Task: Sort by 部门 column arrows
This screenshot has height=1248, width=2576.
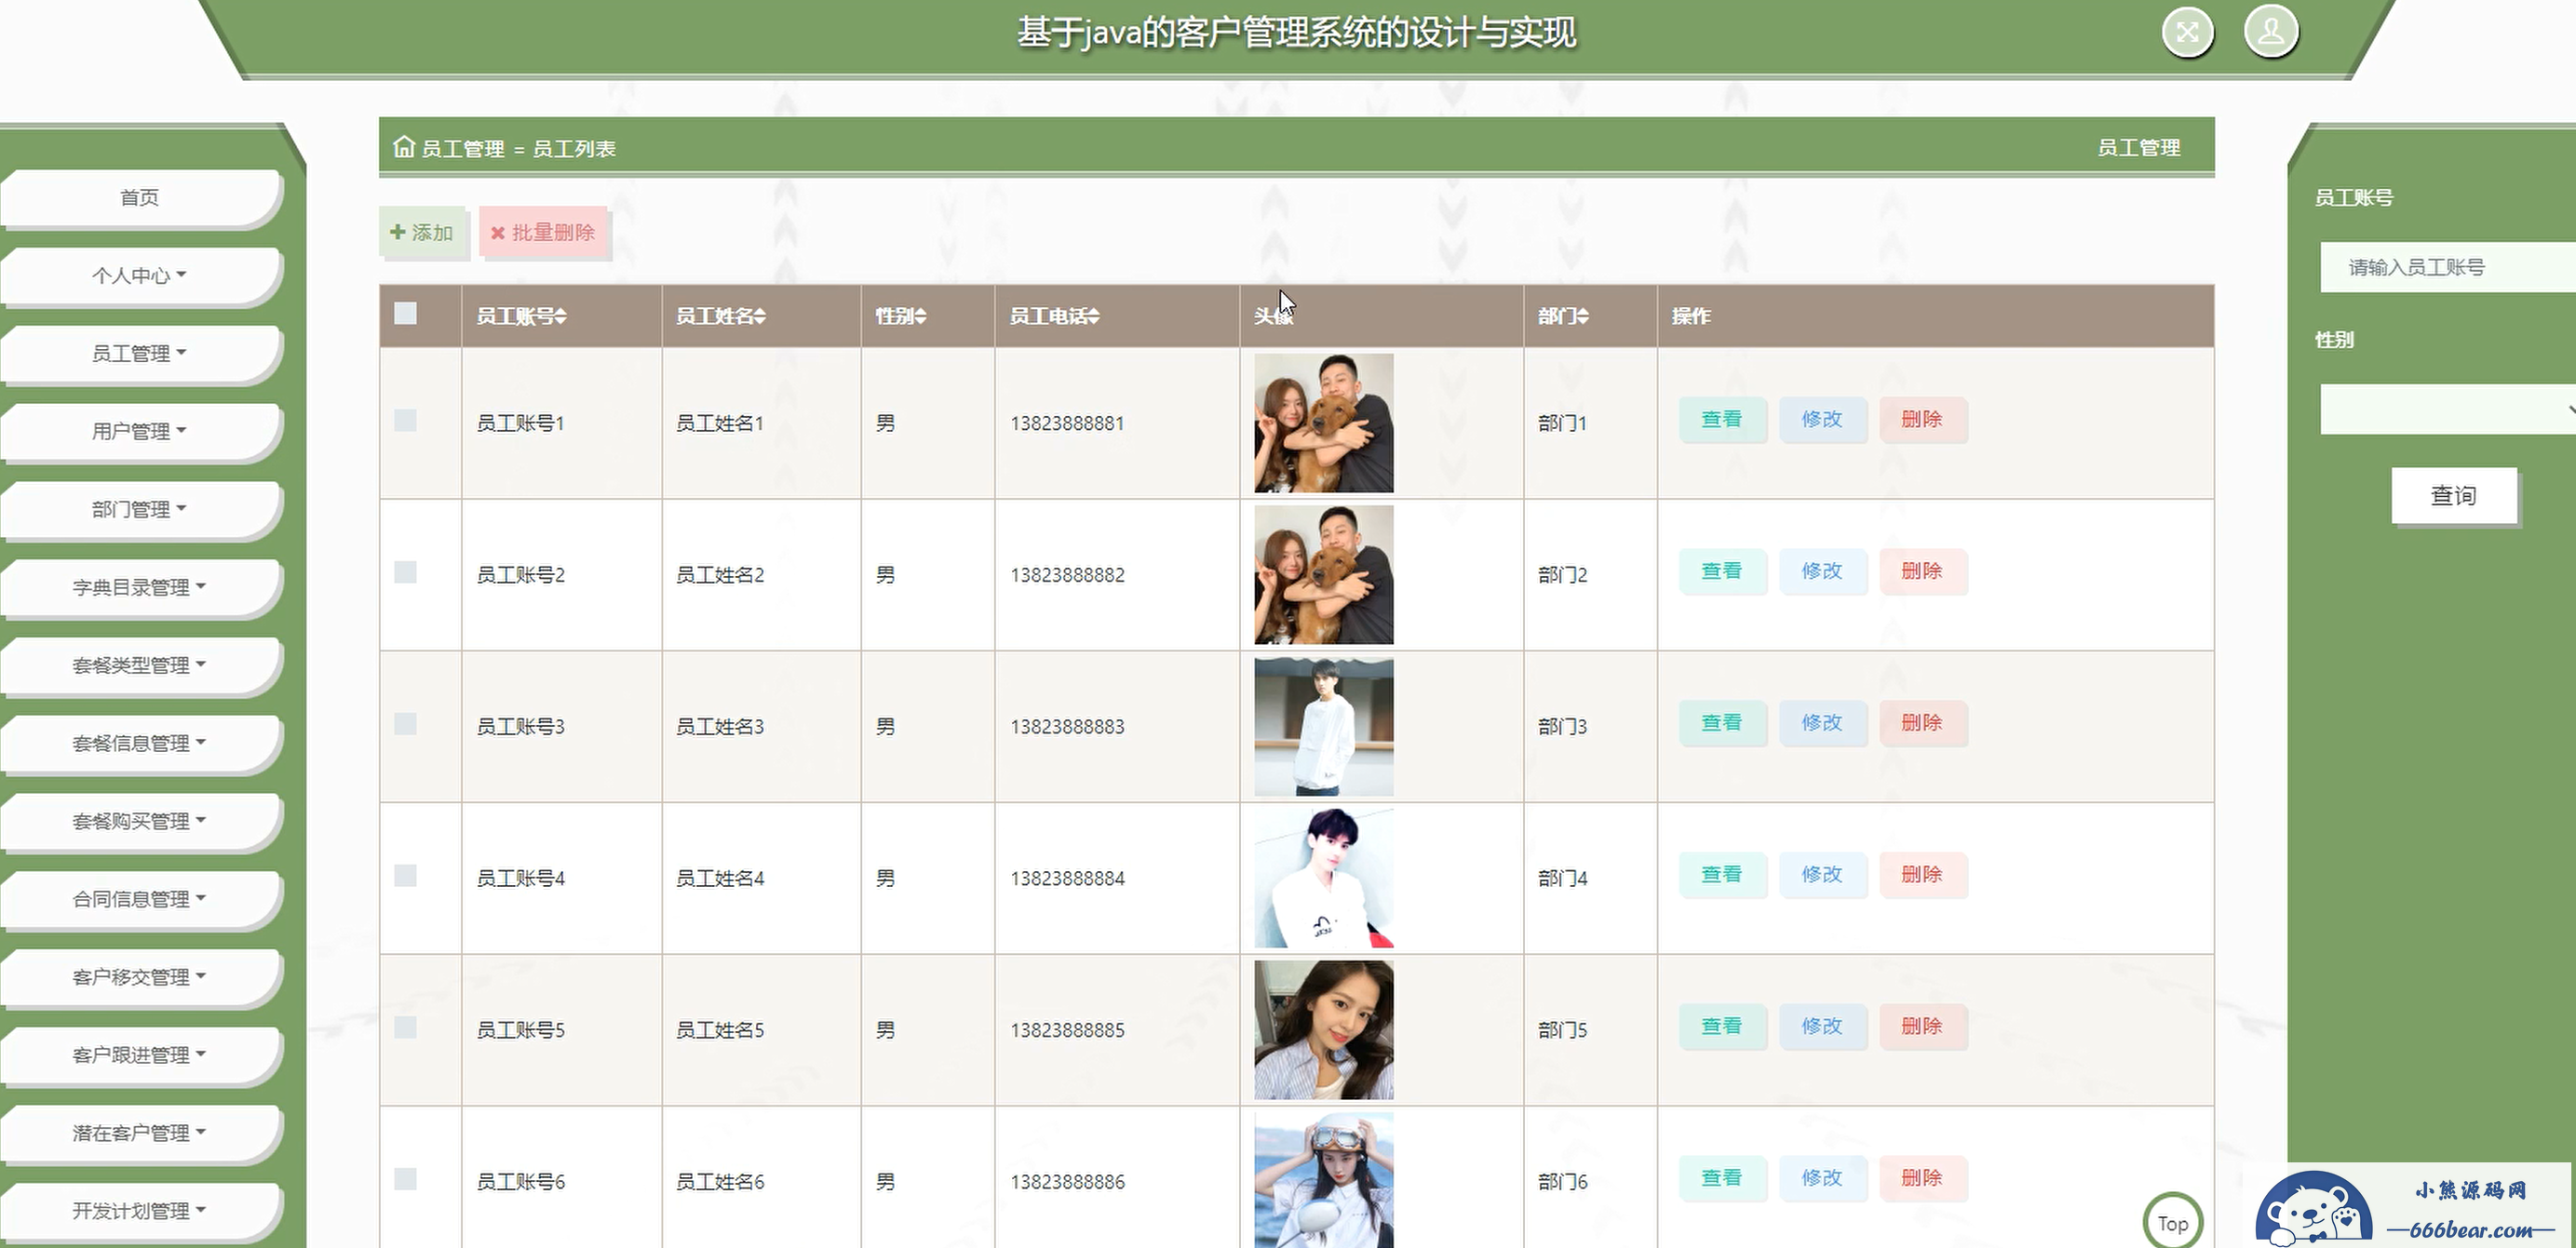Action: [1582, 316]
